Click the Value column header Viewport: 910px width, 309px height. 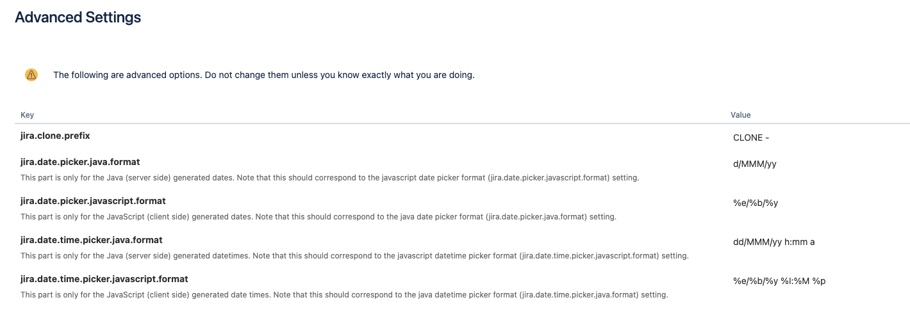pyautogui.click(x=740, y=115)
